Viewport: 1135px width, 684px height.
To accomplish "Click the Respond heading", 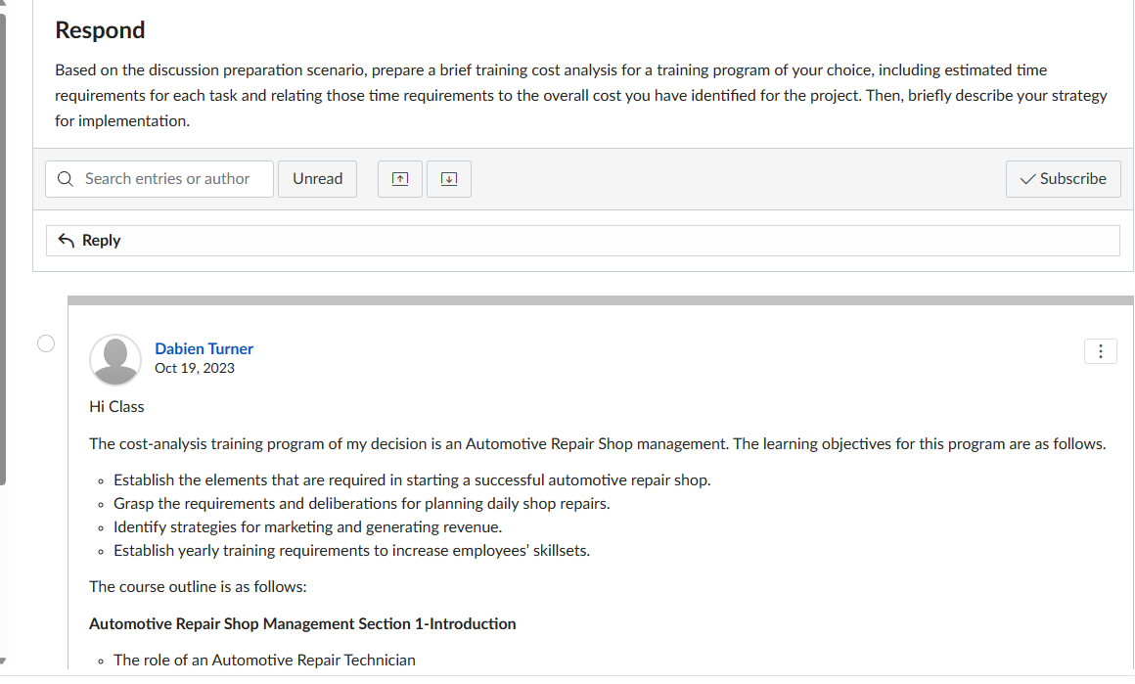I will (100, 30).
